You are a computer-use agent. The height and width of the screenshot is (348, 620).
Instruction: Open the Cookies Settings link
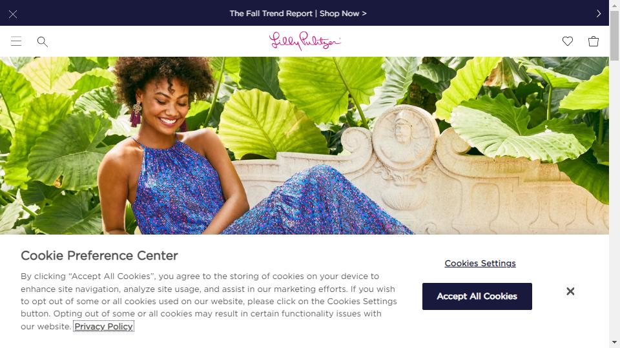tap(480, 263)
